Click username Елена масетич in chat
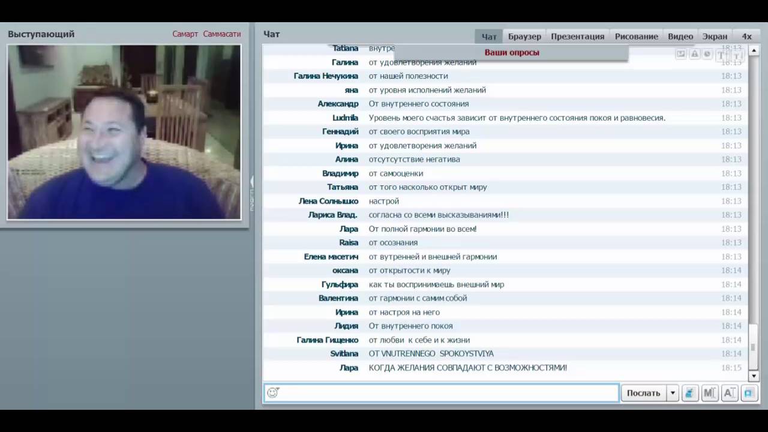The width and height of the screenshot is (768, 432). click(x=331, y=256)
